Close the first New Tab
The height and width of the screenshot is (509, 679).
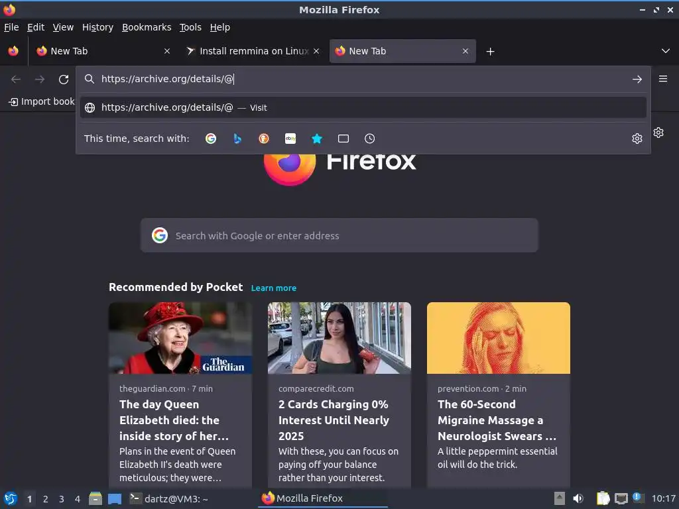coord(167,51)
